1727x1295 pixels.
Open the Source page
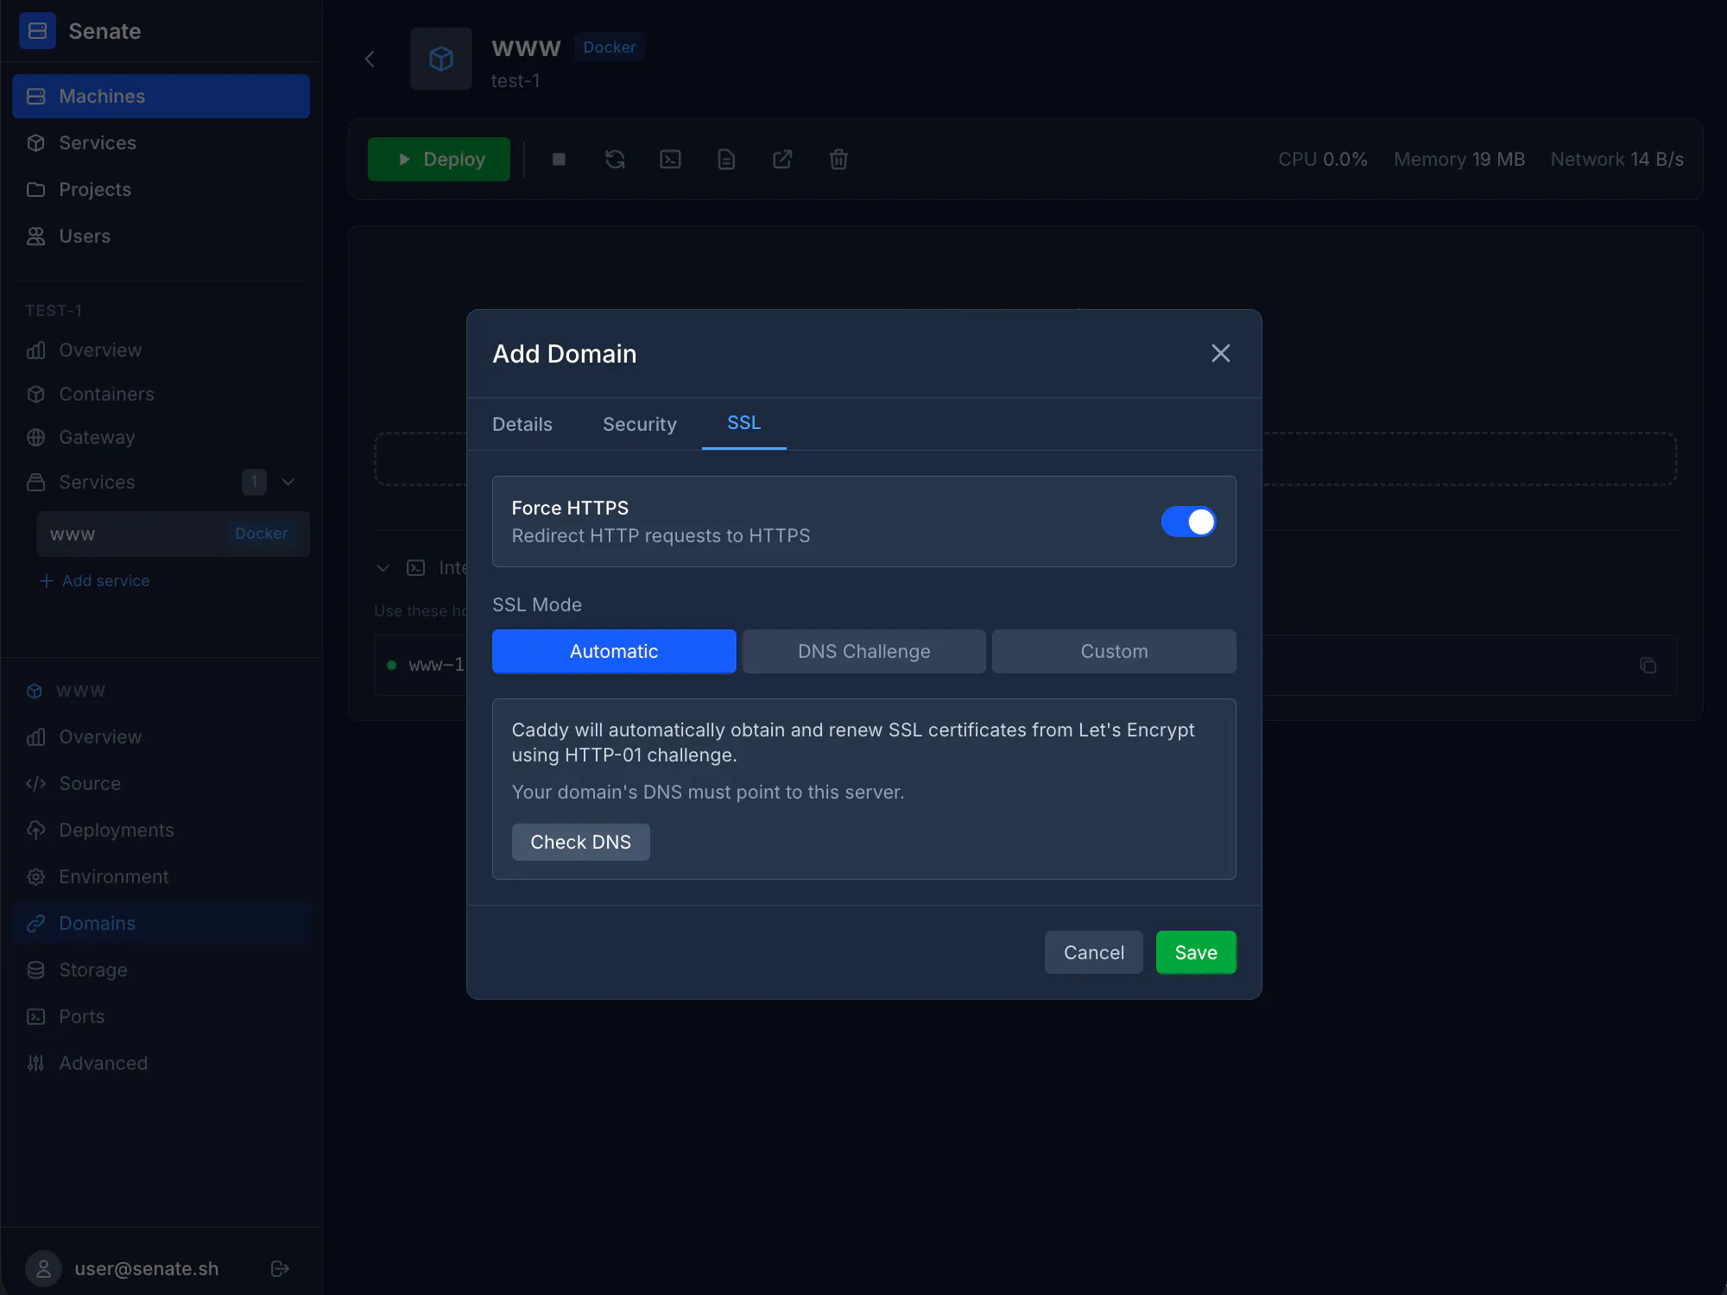161,783
